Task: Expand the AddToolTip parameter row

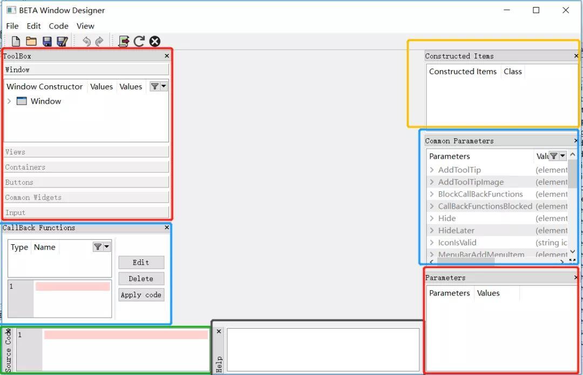Action: pos(432,170)
